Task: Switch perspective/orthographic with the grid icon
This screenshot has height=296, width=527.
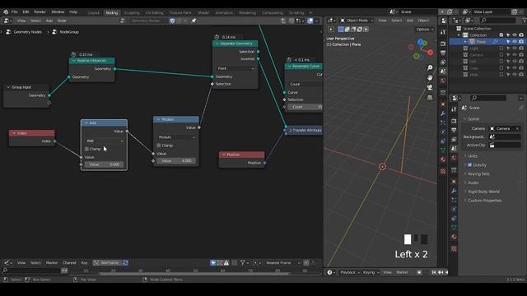Action: point(430,98)
